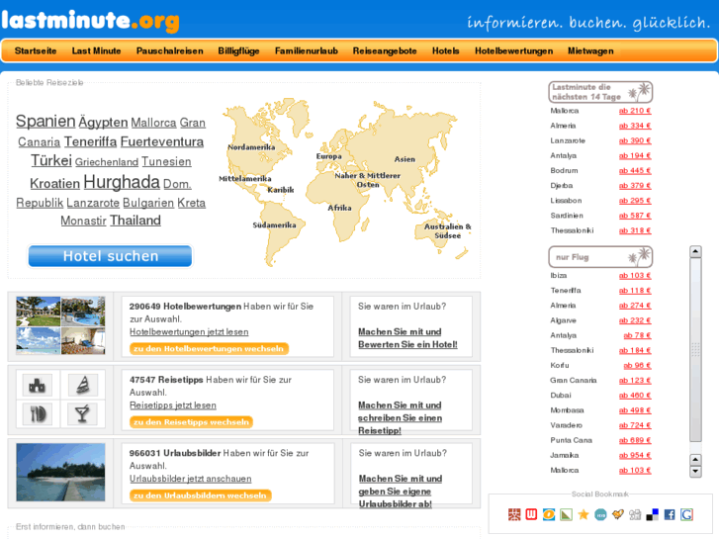The image size is (719, 539).
Task: Click the lower scroll-up arrow above down arrow
Action: [x=695, y=460]
